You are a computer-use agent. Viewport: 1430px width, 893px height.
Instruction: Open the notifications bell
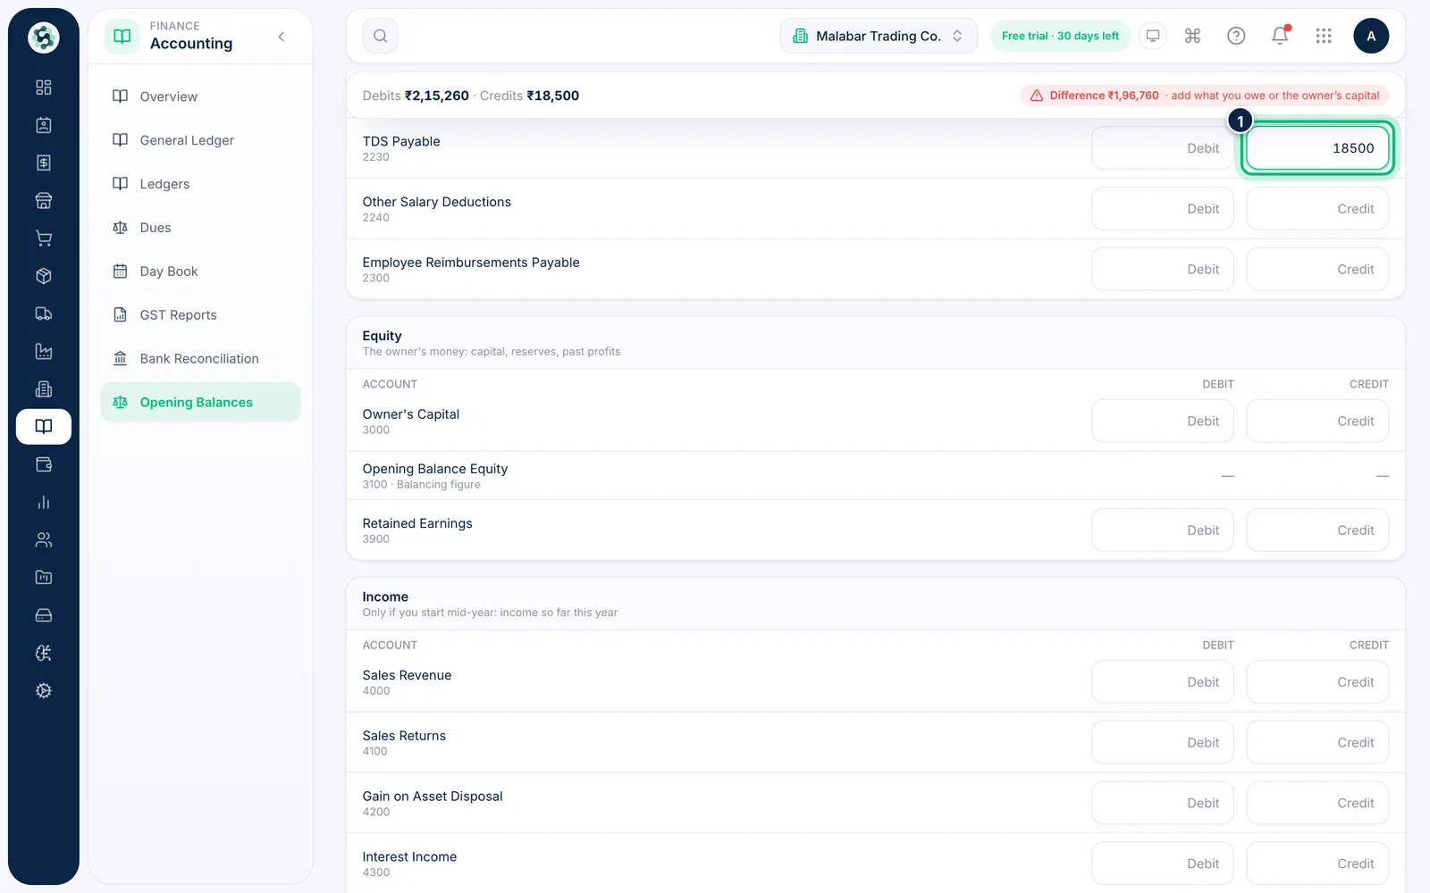pyautogui.click(x=1280, y=36)
